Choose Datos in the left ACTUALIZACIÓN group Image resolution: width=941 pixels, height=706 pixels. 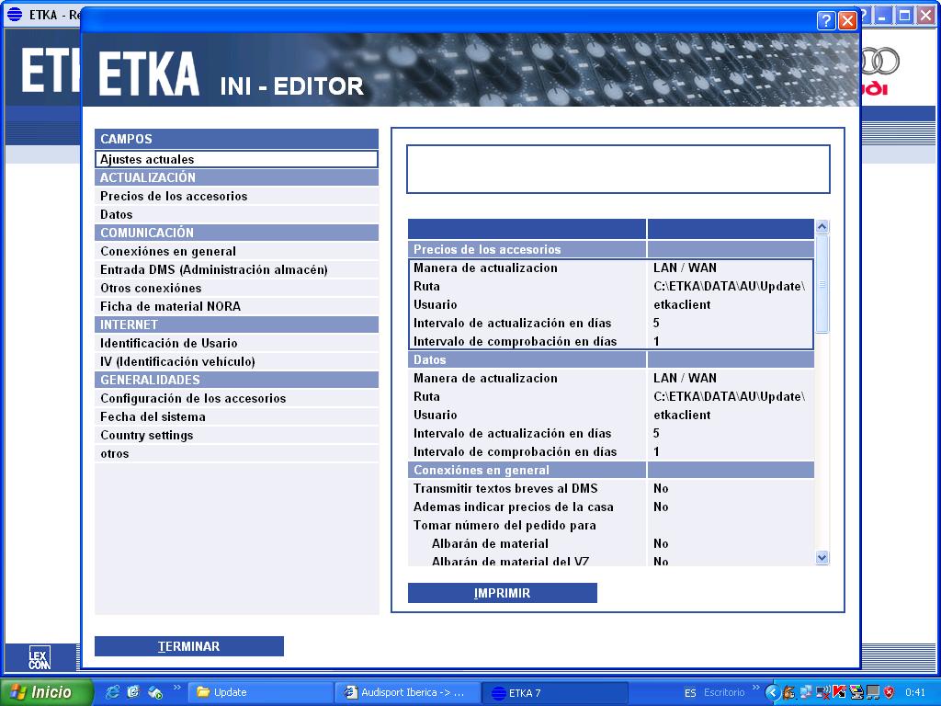pos(236,214)
